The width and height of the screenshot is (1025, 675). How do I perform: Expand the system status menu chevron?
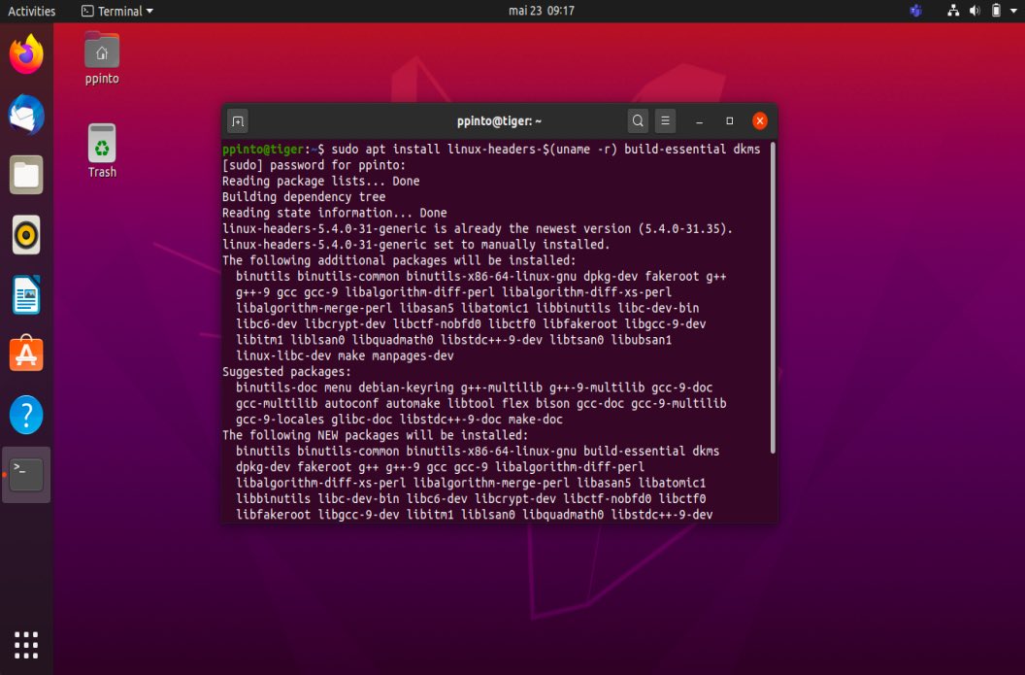coord(1012,11)
